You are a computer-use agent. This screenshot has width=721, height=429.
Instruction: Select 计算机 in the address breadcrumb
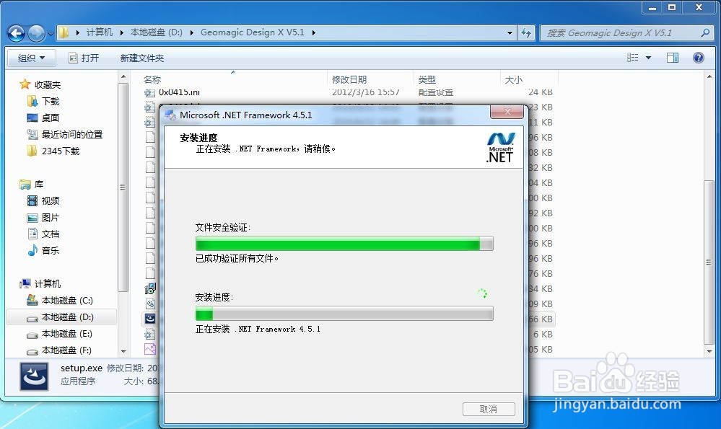click(100, 32)
